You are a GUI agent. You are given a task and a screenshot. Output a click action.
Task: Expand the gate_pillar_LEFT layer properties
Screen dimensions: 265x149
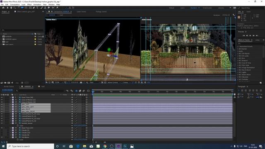11,107
